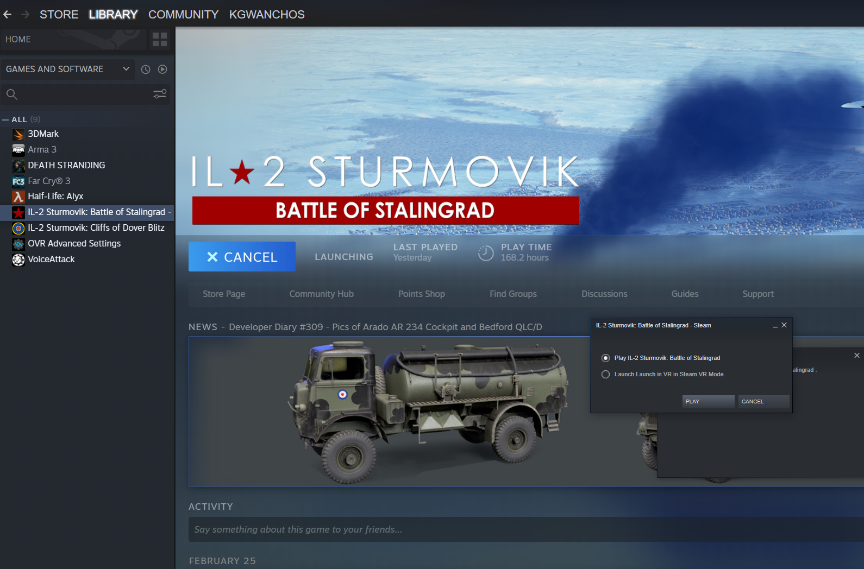Click the LAST PLAYED Yesterday text
Viewport: 864px width, 569px height.
(x=425, y=252)
